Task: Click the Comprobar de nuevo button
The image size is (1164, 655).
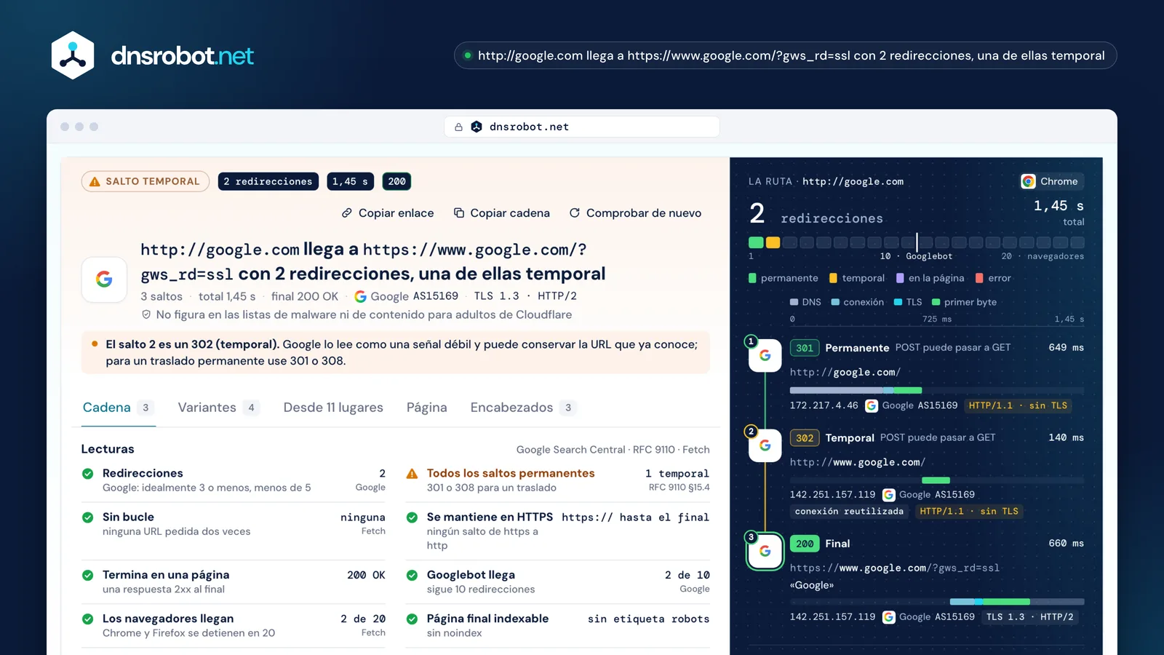Action: coord(635,213)
